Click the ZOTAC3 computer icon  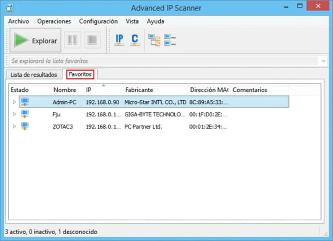tap(25, 126)
